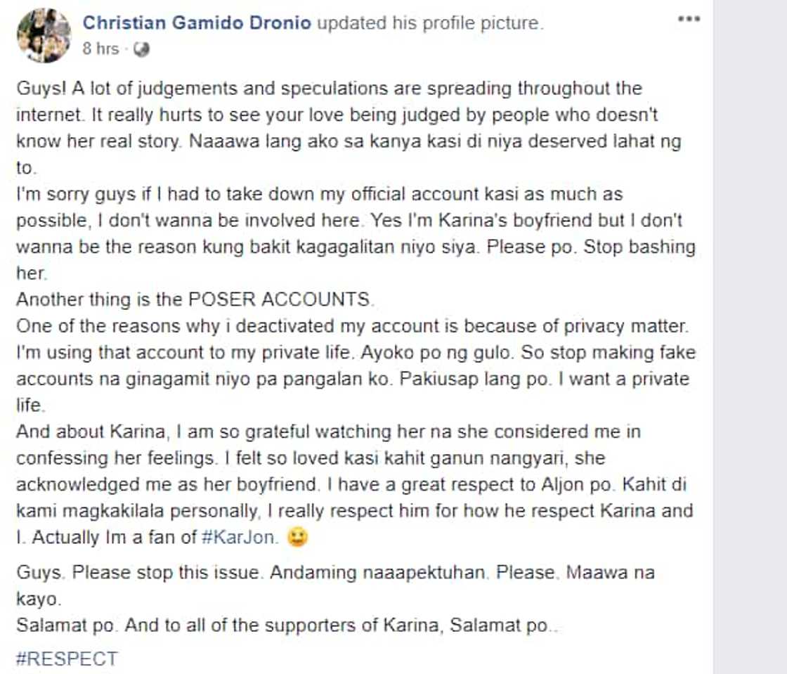Viewport: 787px width, 674px height.
Task: Open the post options three-dot menu
Action: (x=689, y=20)
